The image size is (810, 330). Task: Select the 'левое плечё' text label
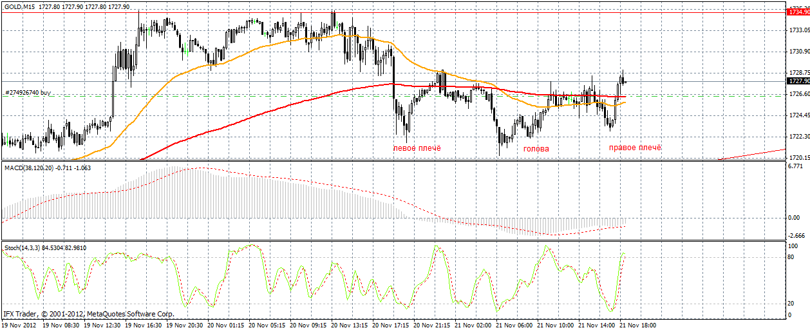[417, 148]
